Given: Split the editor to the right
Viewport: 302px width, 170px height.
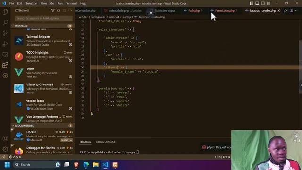Looking at the screenshot, I should coord(291,11).
